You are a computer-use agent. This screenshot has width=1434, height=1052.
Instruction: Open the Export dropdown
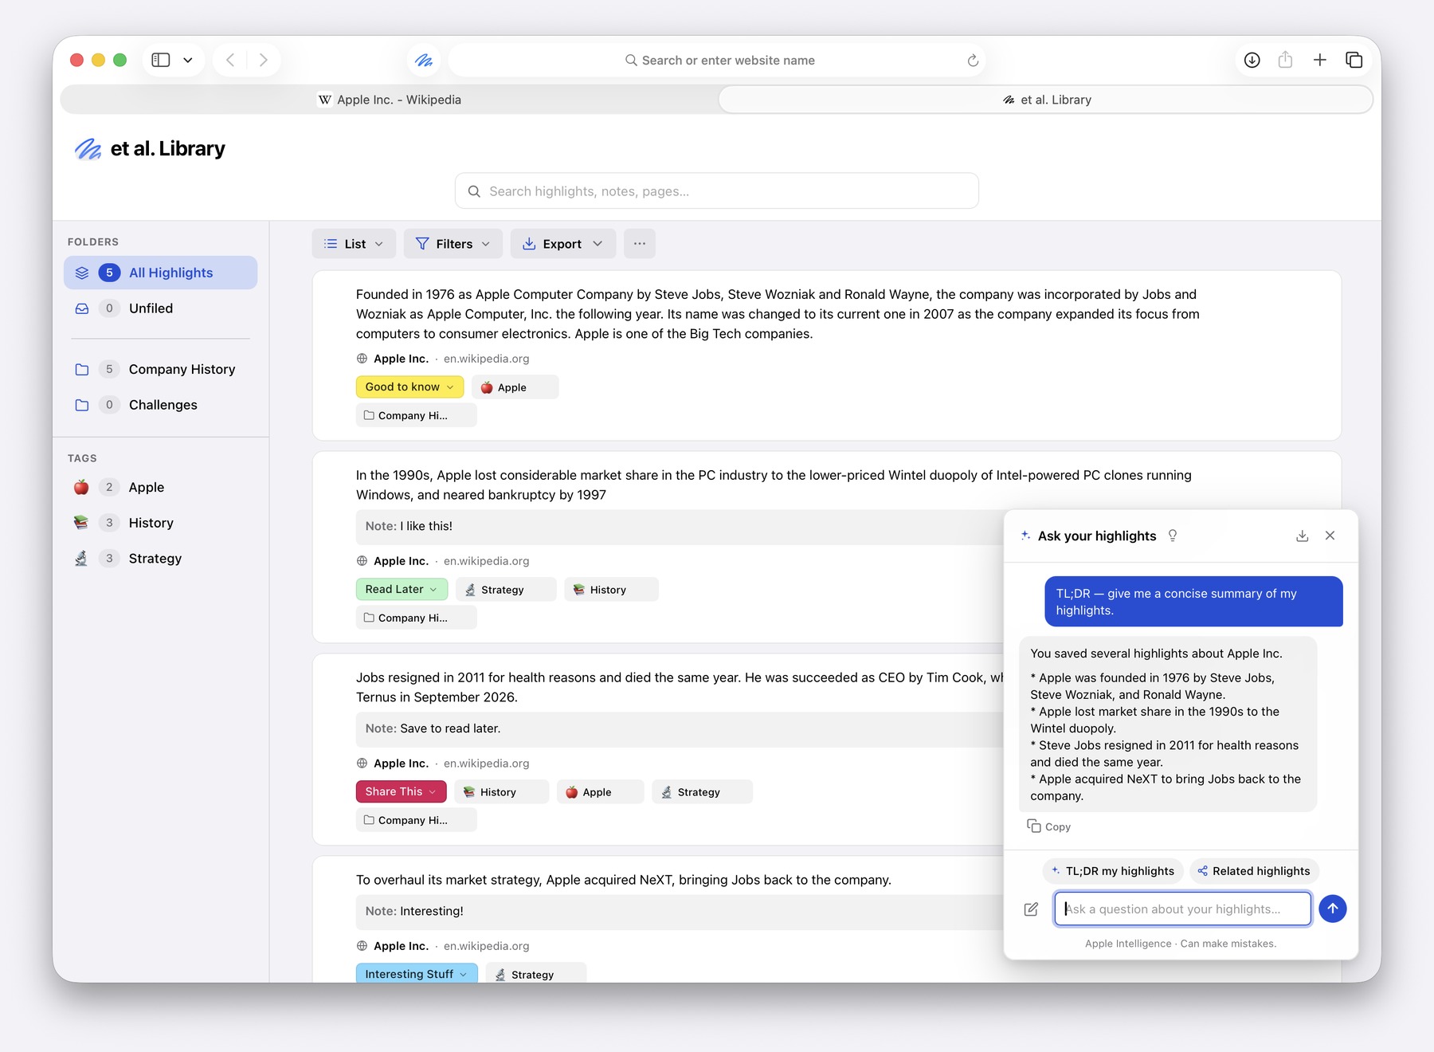click(x=562, y=244)
